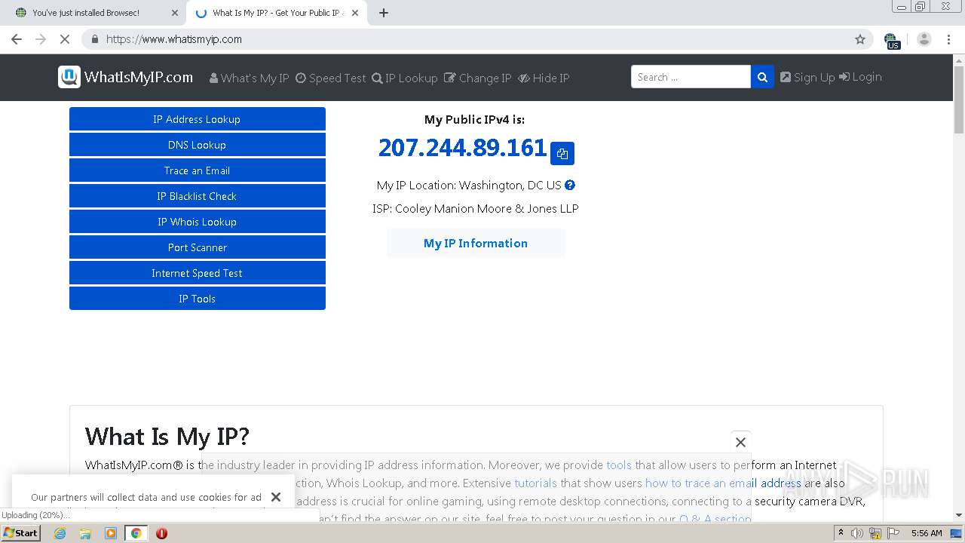
Task: Click the Login link
Action: point(860,77)
